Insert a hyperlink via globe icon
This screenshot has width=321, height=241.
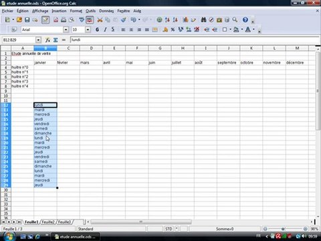[x=159, y=20]
